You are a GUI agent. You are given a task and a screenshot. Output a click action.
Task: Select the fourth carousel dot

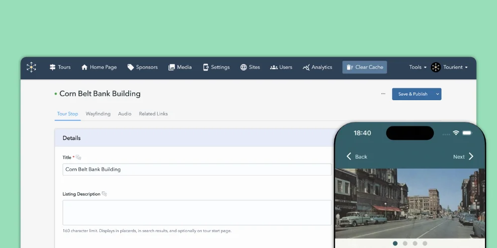pos(425,243)
